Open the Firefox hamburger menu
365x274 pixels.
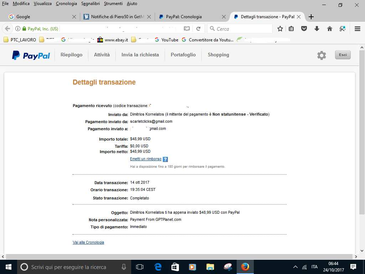[358, 29]
